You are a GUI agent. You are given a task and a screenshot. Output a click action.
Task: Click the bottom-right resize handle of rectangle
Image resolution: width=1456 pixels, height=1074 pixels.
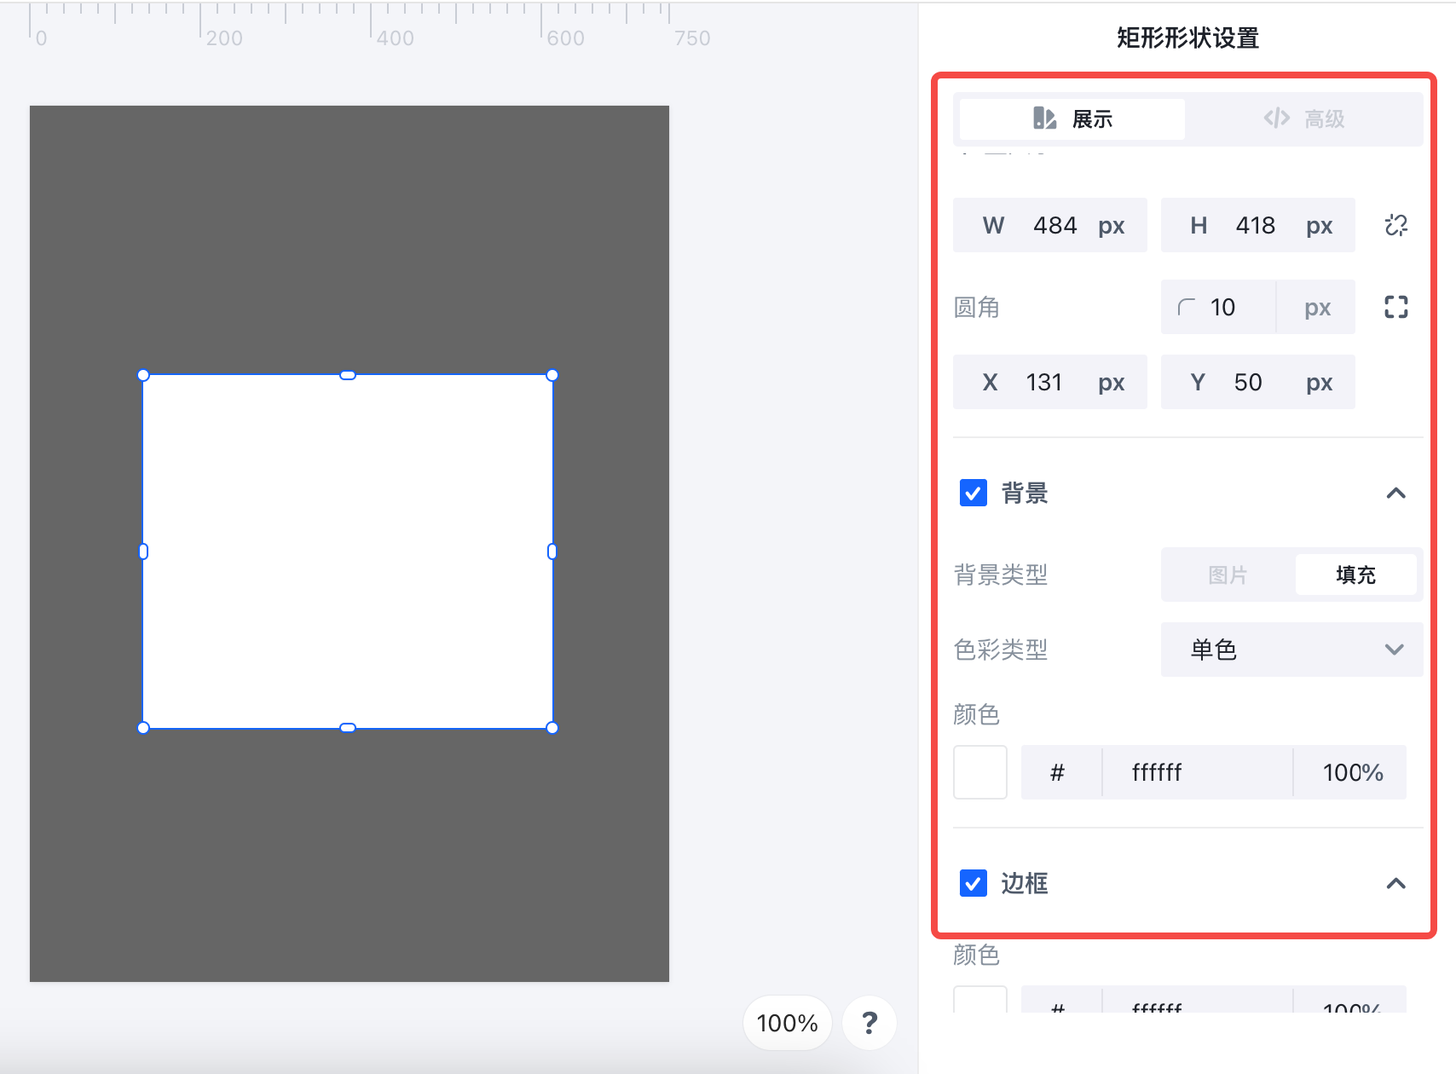coord(552,728)
